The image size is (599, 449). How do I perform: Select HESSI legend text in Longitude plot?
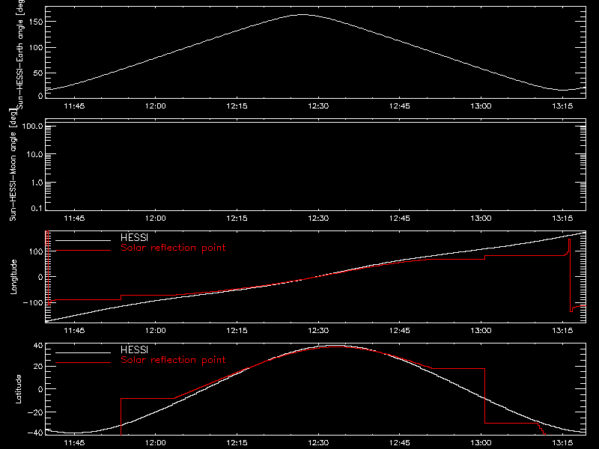(134, 237)
